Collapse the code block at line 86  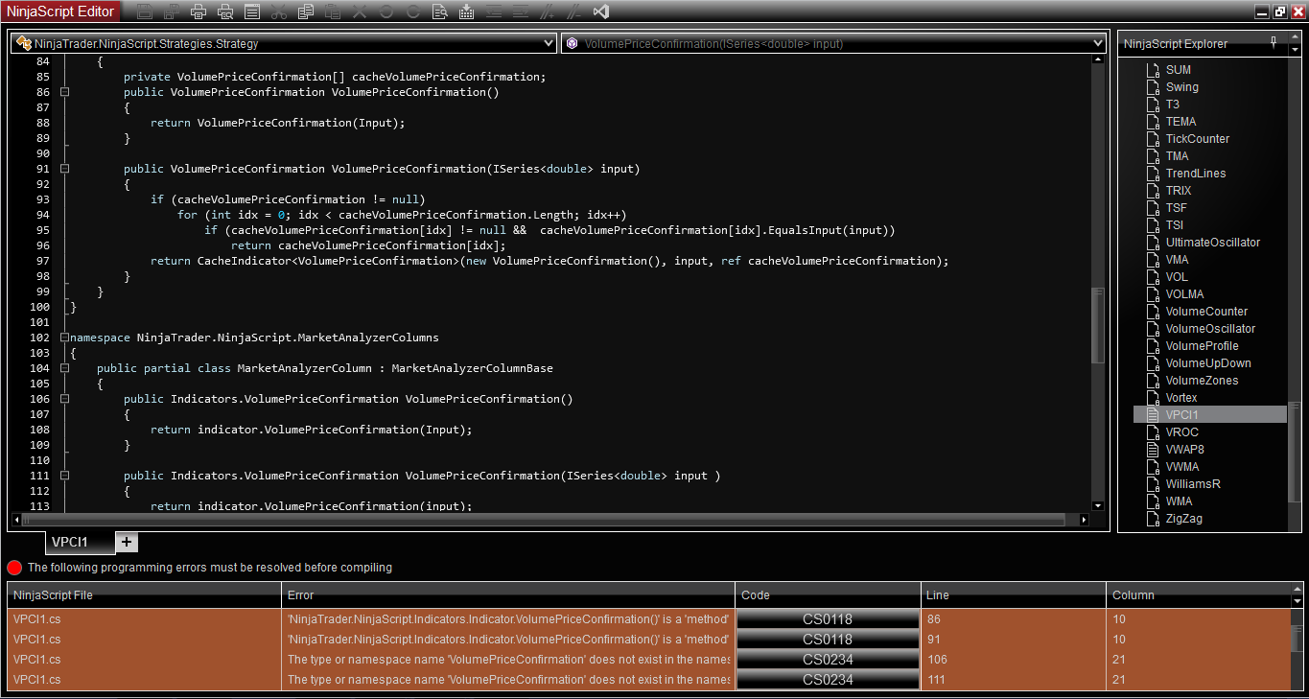(65, 92)
